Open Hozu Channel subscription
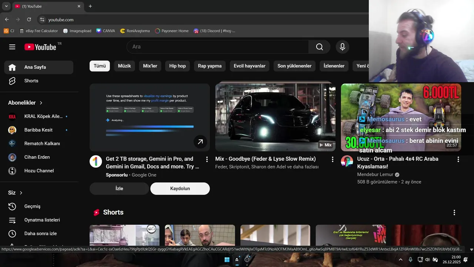This screenshot has width=474, height=267. pos(39,171)
